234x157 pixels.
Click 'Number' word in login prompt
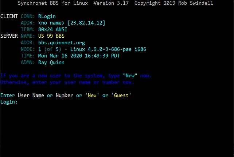coord(64,95)
